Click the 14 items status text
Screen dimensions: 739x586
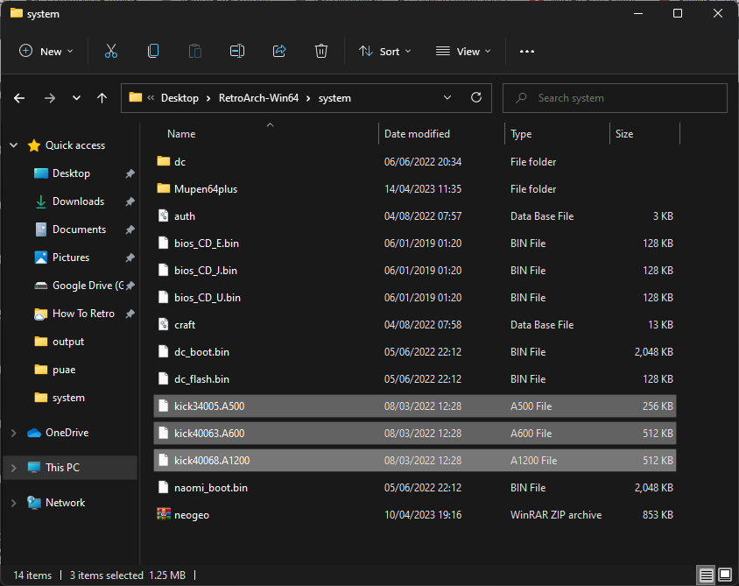point(32,575)
